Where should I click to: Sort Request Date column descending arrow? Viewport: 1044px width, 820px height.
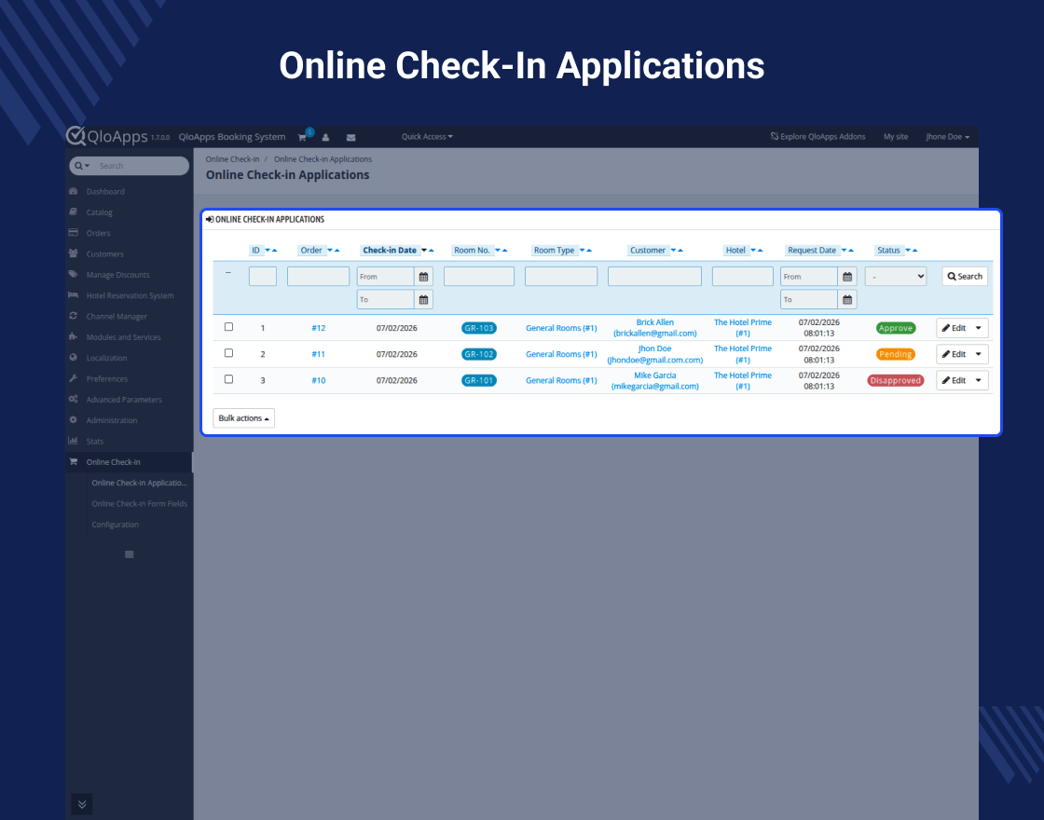pyautogui.click(x=844, y=251)
